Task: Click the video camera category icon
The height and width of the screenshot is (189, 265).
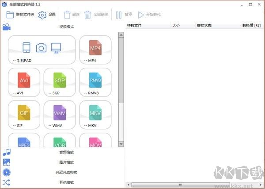Action: point(7,27)
